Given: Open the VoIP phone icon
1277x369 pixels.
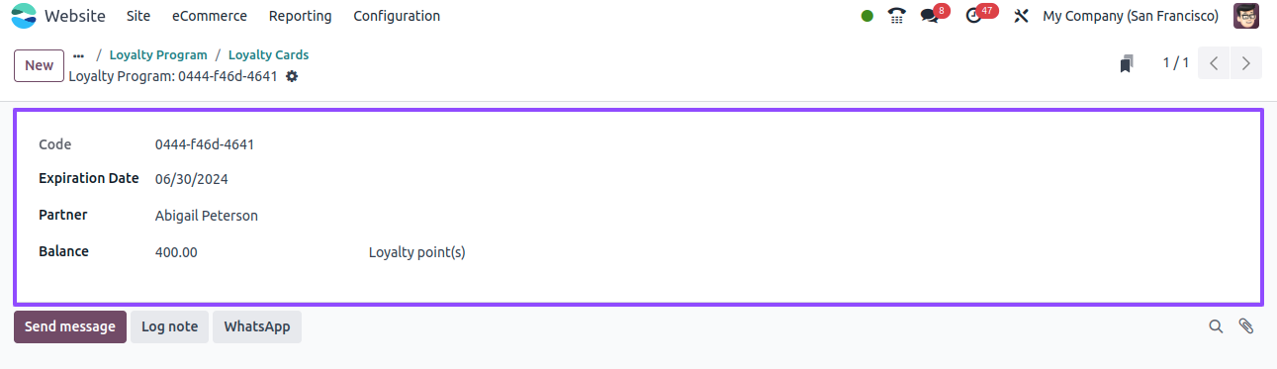Looking at the screenshot, I should coord(897,16).
